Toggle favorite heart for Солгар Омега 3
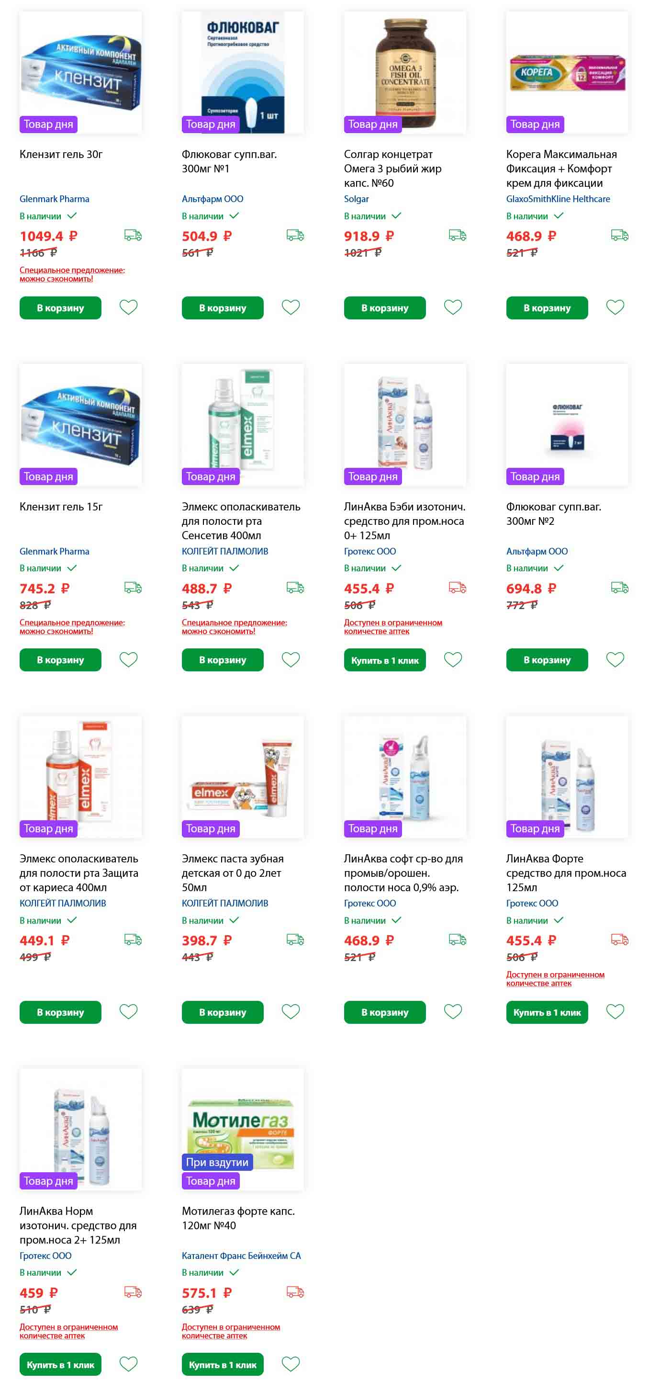660x1382 pixels. tap(452, 307)
